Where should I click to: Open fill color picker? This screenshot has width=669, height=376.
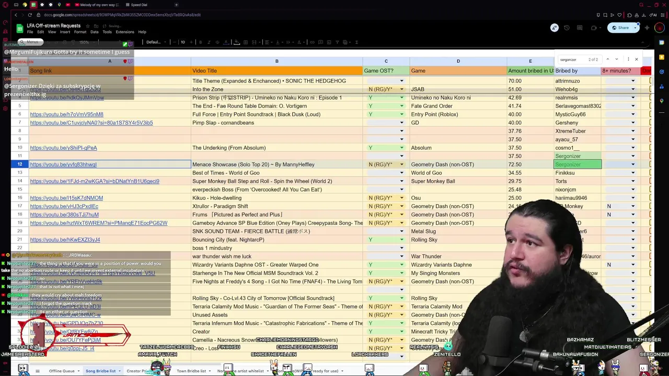tap(237, 42)
